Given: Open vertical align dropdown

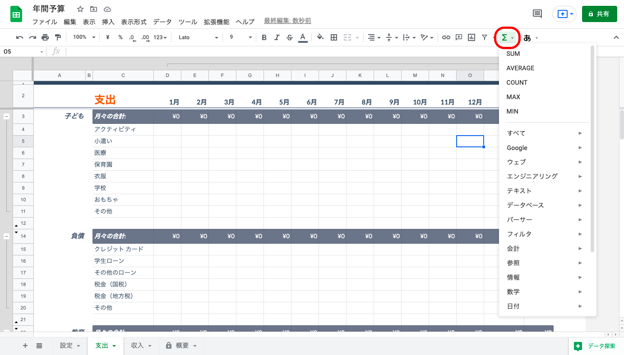Looking at the screenshot, I should pos(392,37).
